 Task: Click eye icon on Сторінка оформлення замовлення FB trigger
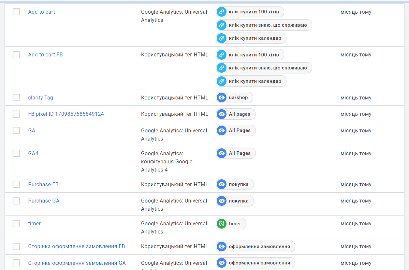pyautogui.click(x=222, y=247)
